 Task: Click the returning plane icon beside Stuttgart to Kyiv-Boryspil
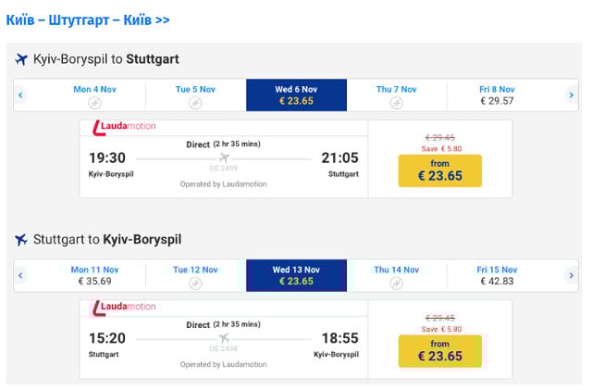point(21,240)
